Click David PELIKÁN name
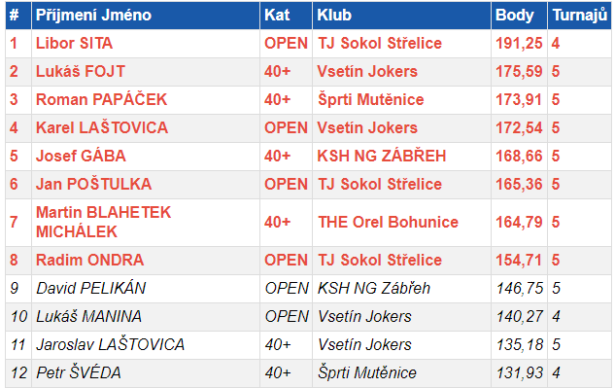This screenshot has width=615, height=388. 90,288
